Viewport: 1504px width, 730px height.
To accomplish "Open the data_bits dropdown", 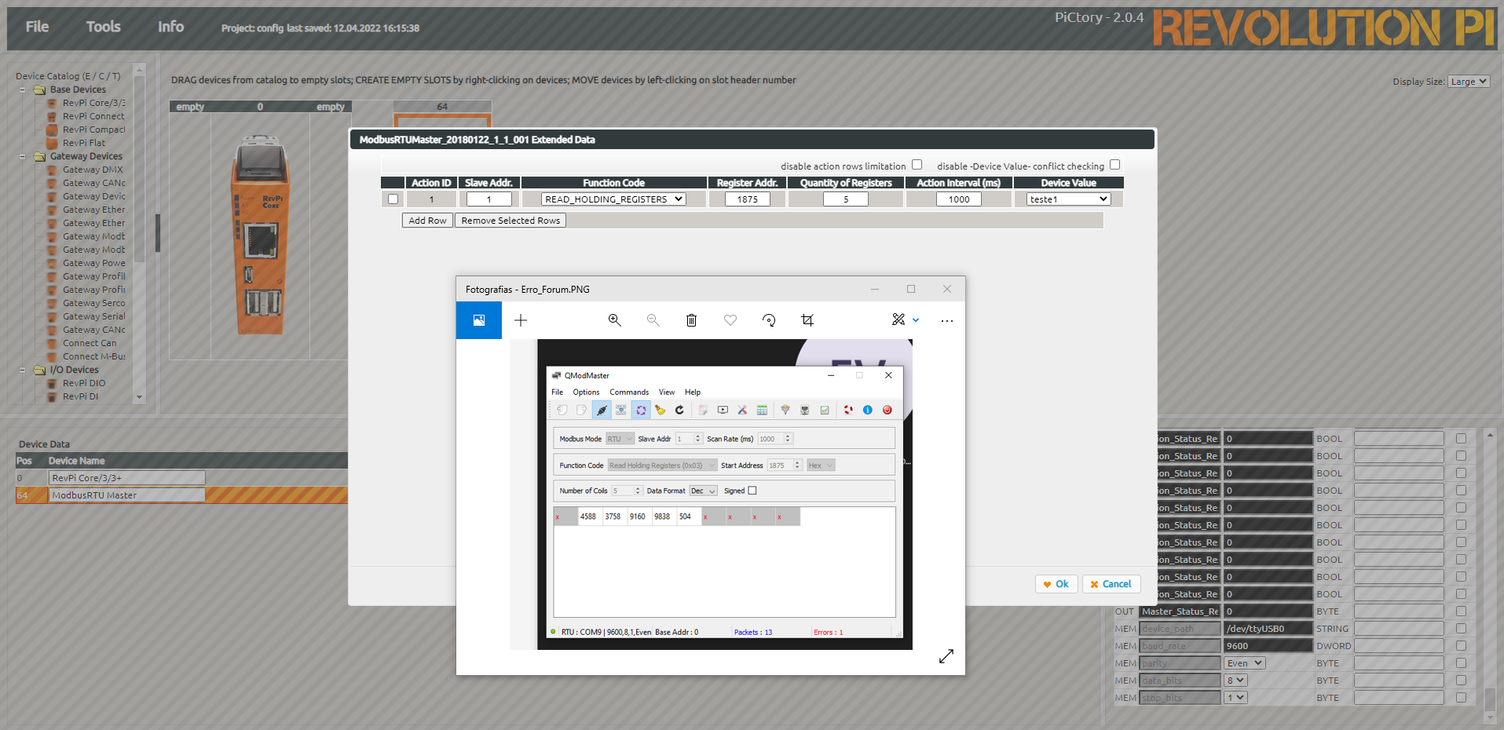I will point(1235,681).
